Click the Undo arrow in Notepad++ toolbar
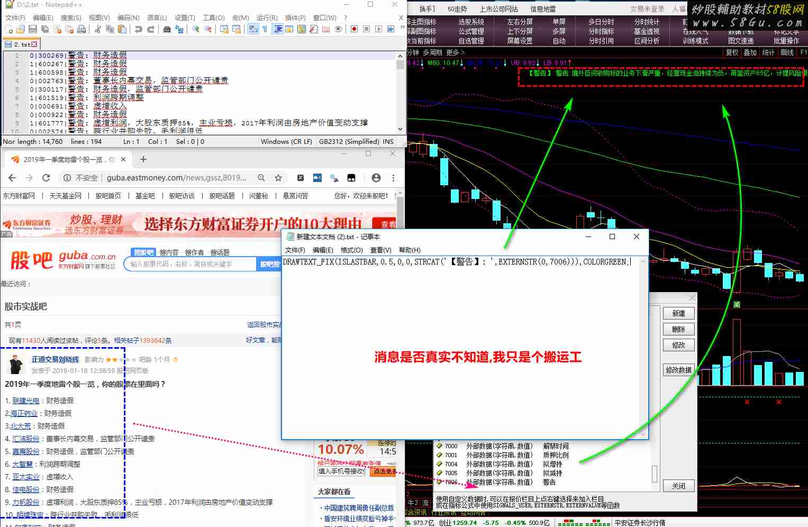808x527 pixels. click(x=138, y=29)
